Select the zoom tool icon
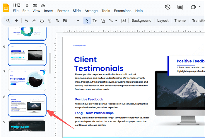This screenshot has height=138, width=205. [57, 21]
